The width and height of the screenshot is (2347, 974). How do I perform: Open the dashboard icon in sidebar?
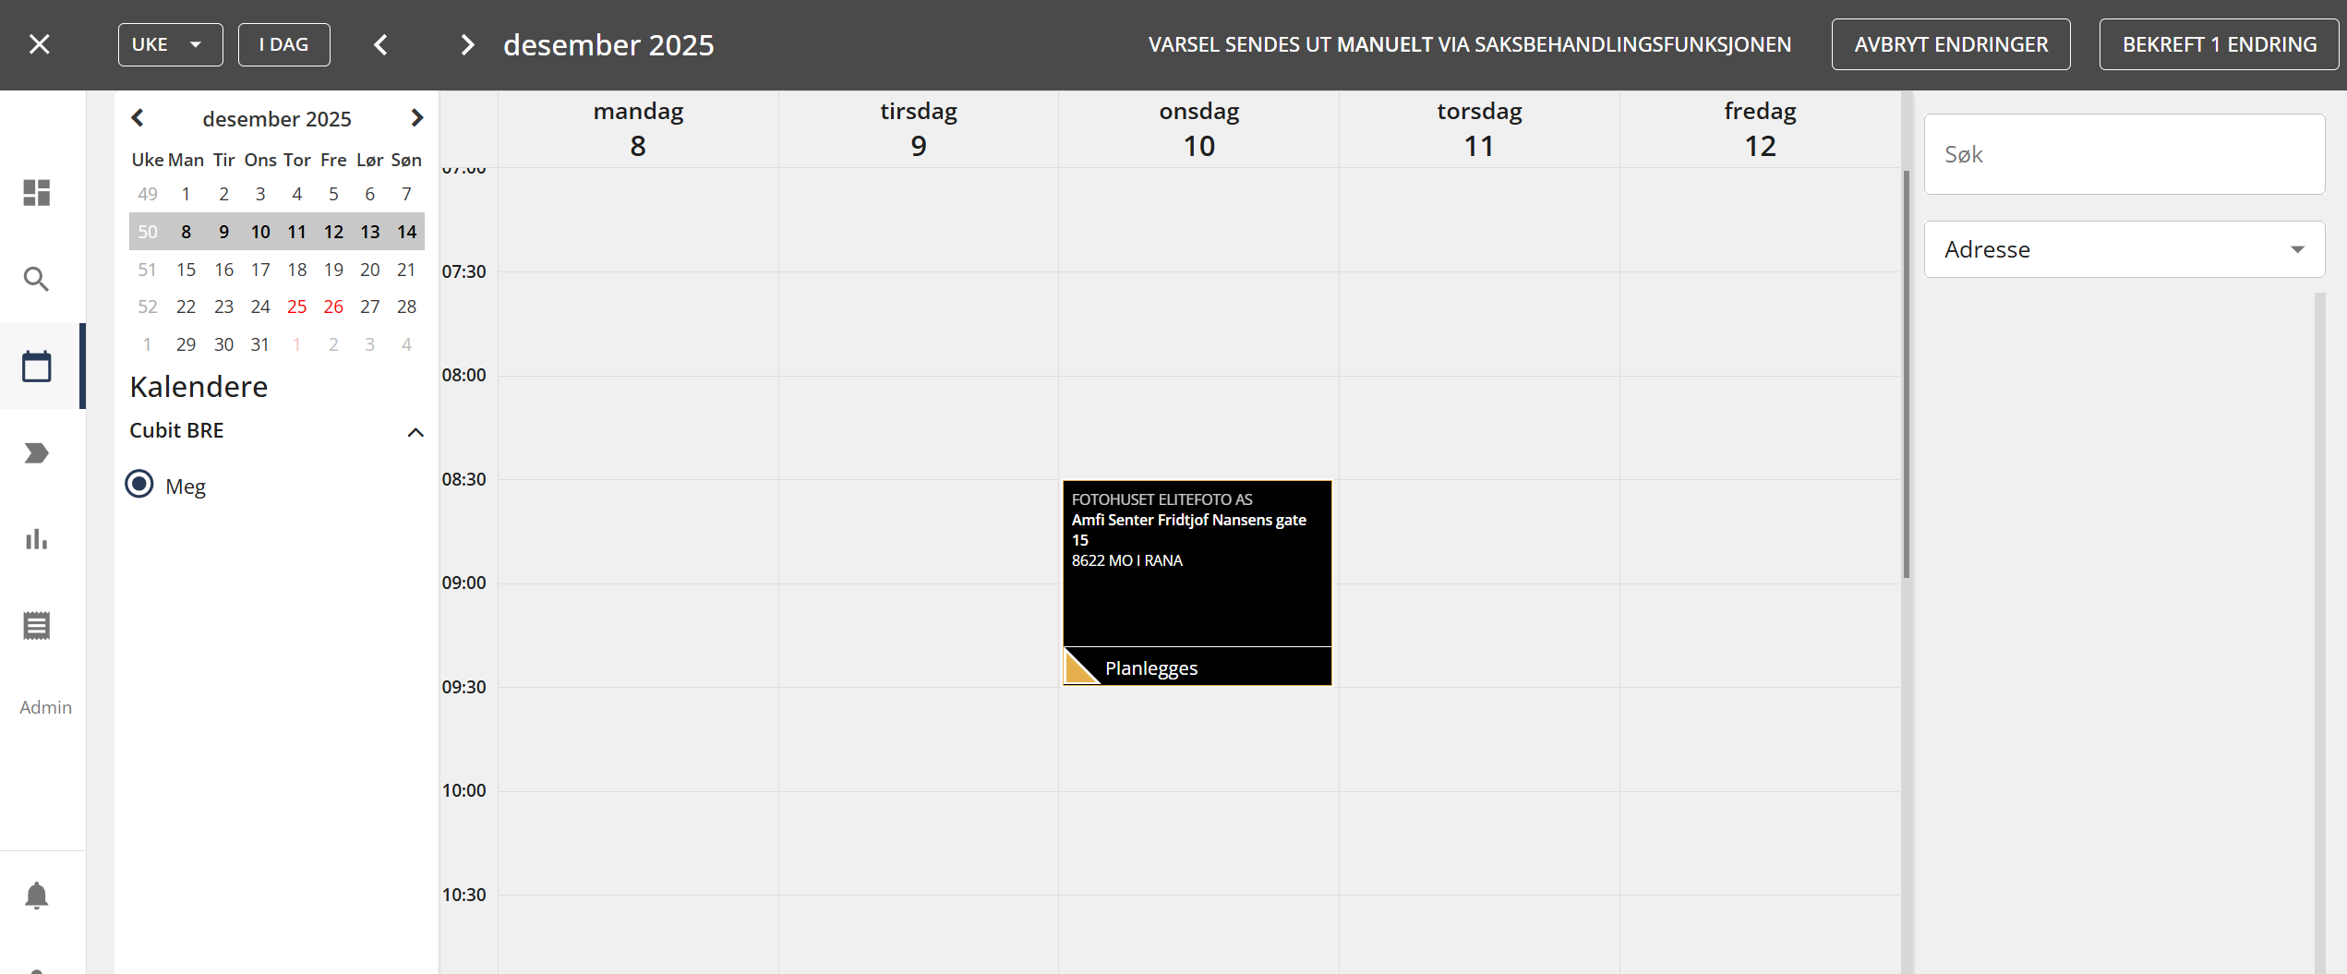pos(37,192)
